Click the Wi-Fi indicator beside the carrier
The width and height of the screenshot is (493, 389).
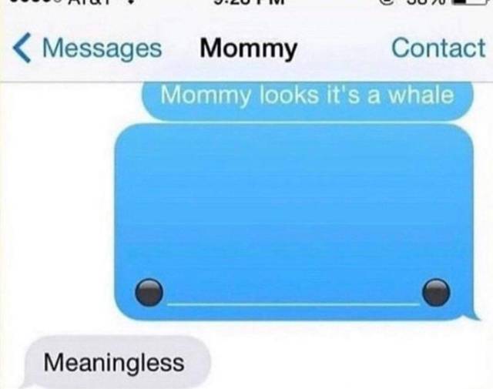point(132,2)
